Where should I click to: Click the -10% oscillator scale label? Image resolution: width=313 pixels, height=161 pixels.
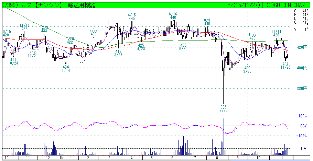point(302,136)
